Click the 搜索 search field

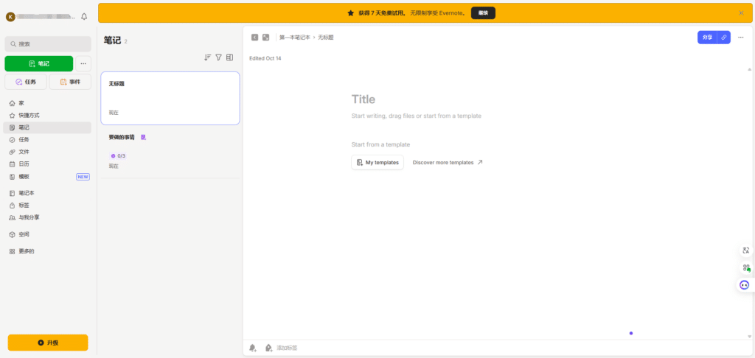[48, 44]
